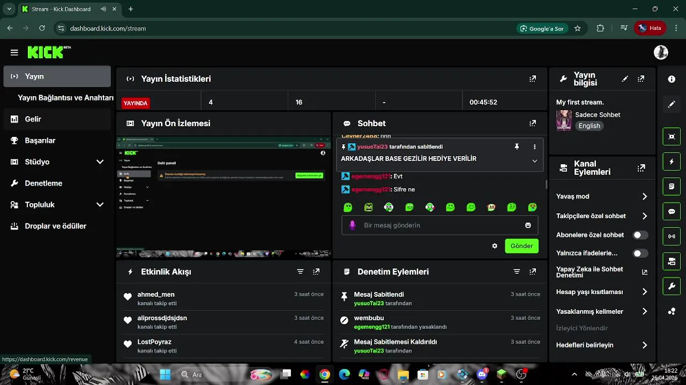Filter the Etkinlik Akışı feed
This screenshot has width=686, height=385.
300,272
